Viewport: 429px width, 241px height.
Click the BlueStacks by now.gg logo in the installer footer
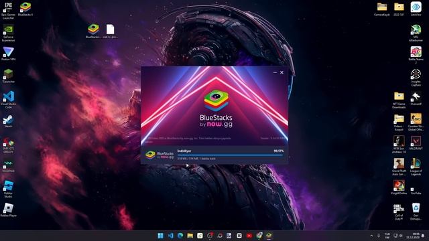[x=160, y=155]
